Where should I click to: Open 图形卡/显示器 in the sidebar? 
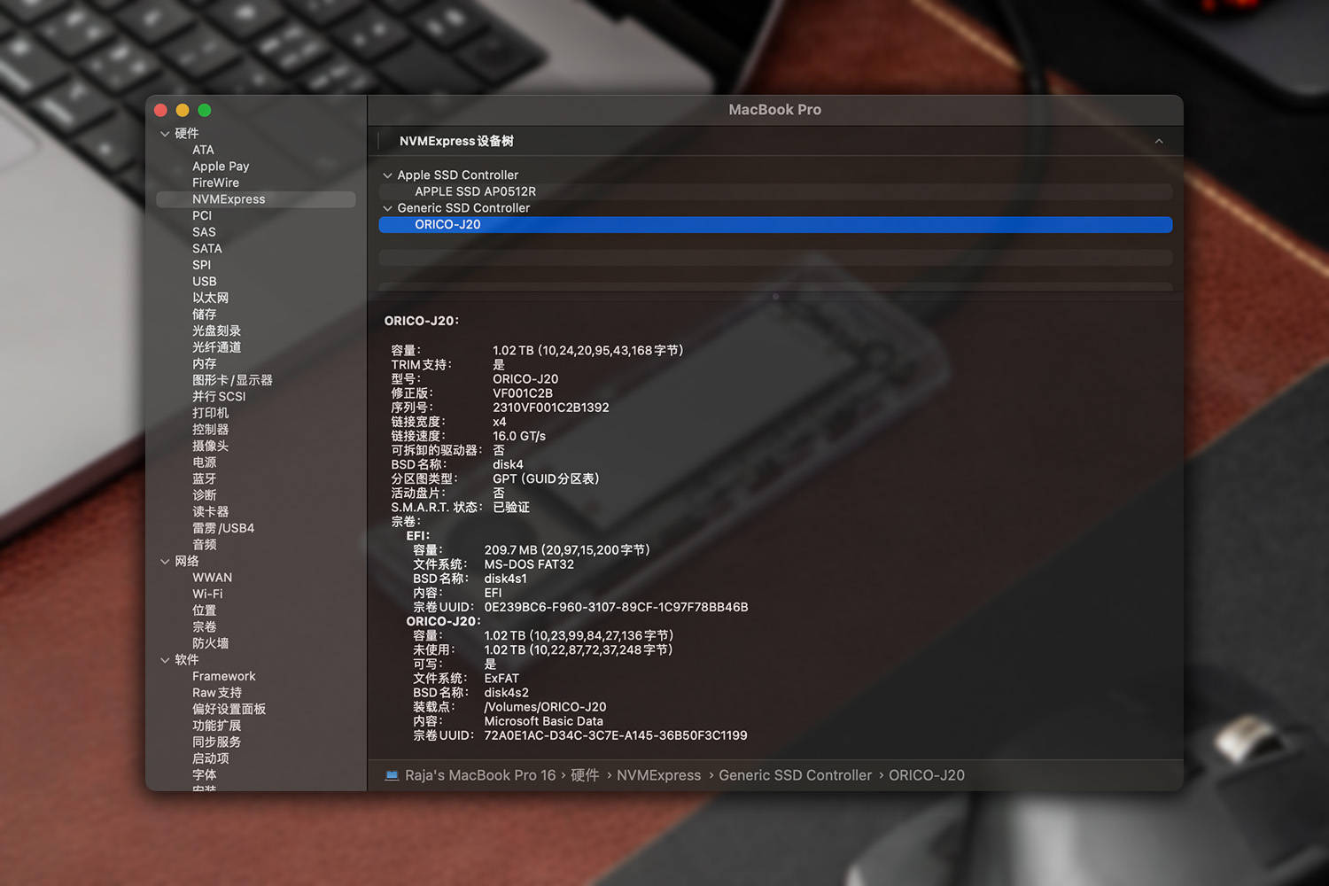[x=232, y=380]
